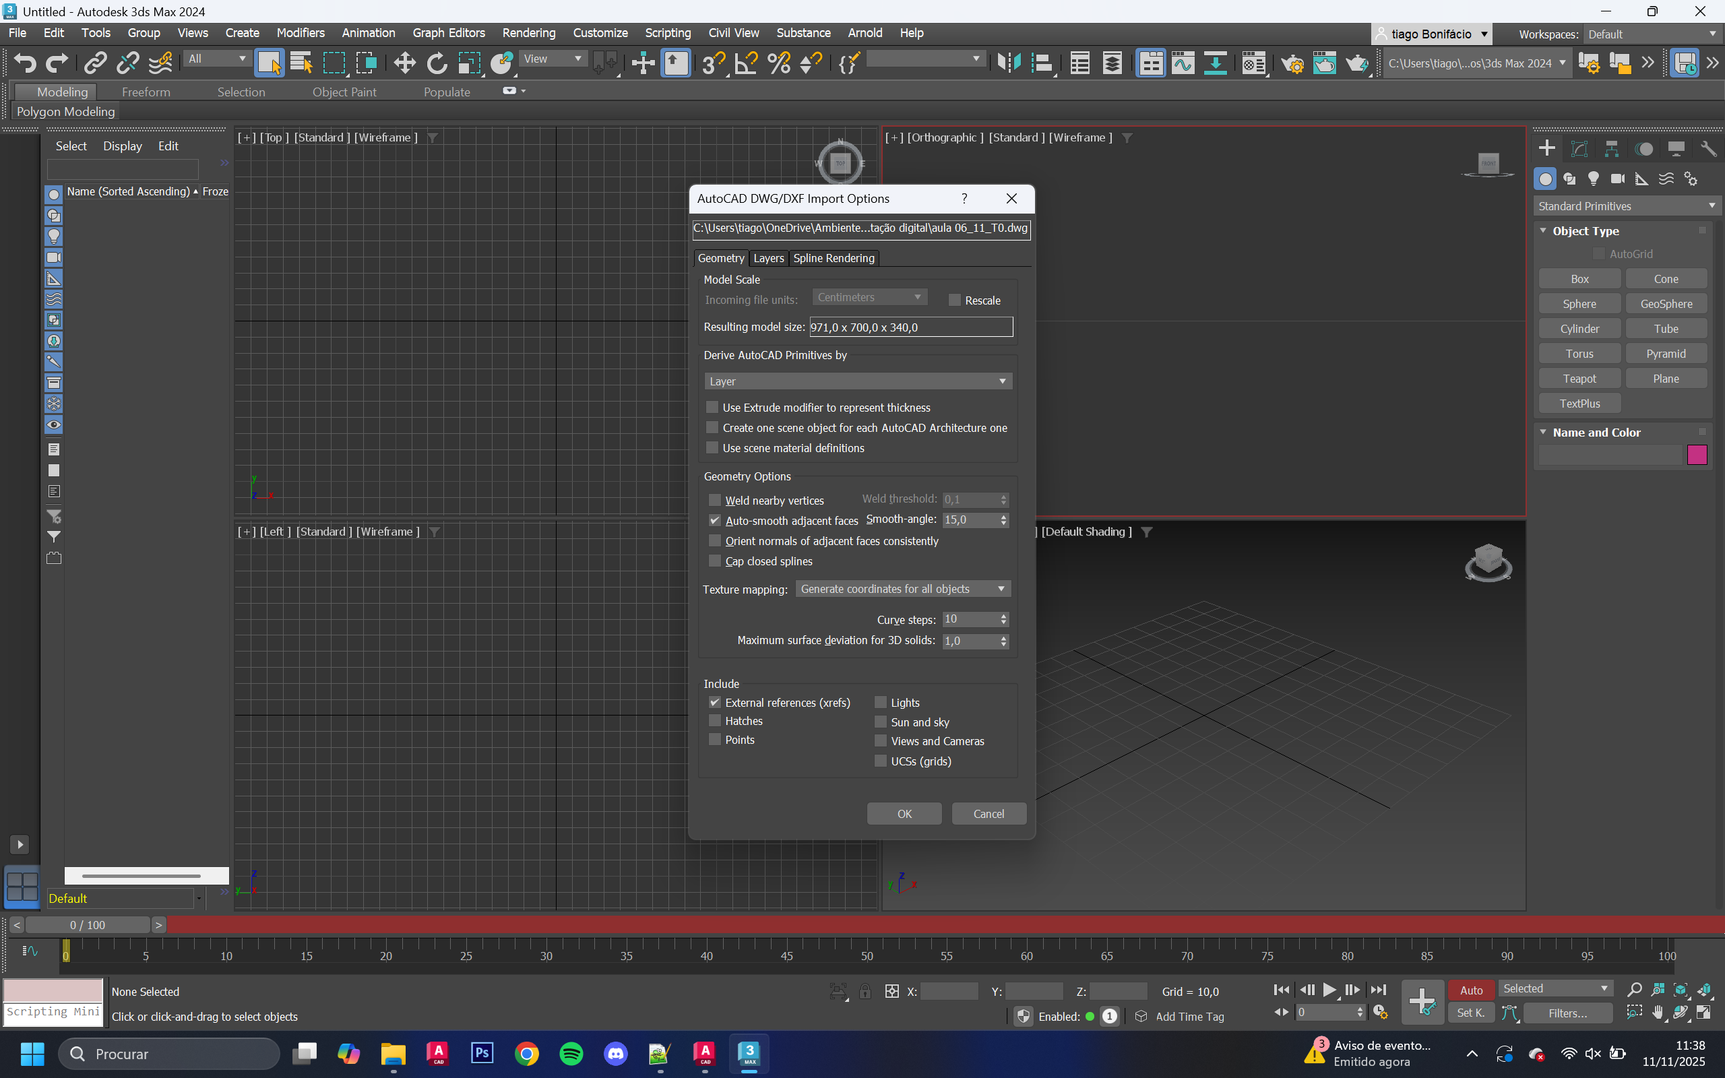Click OK in the import dialog

(904, 813)
